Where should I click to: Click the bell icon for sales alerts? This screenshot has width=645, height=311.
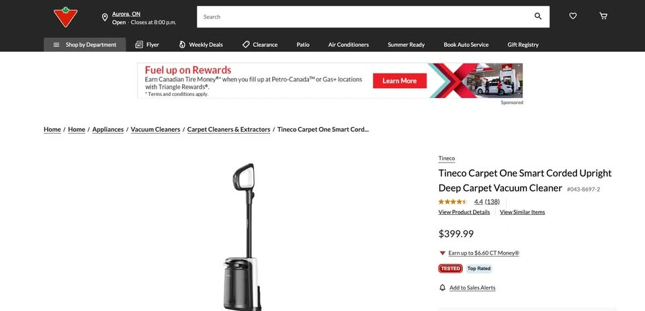point(442,287)
